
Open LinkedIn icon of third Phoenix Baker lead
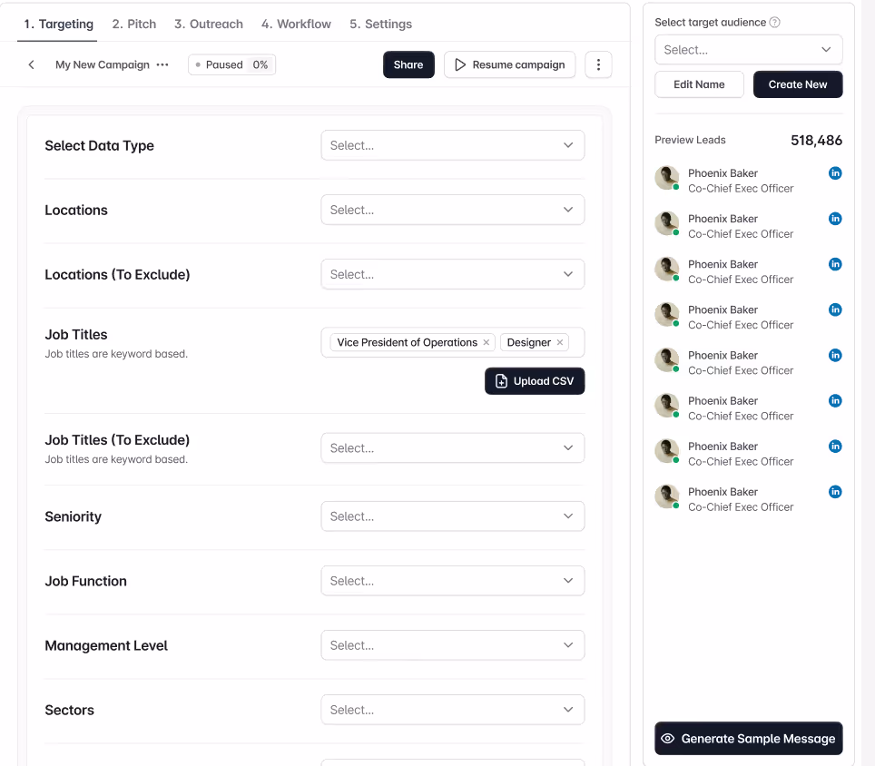835,264
